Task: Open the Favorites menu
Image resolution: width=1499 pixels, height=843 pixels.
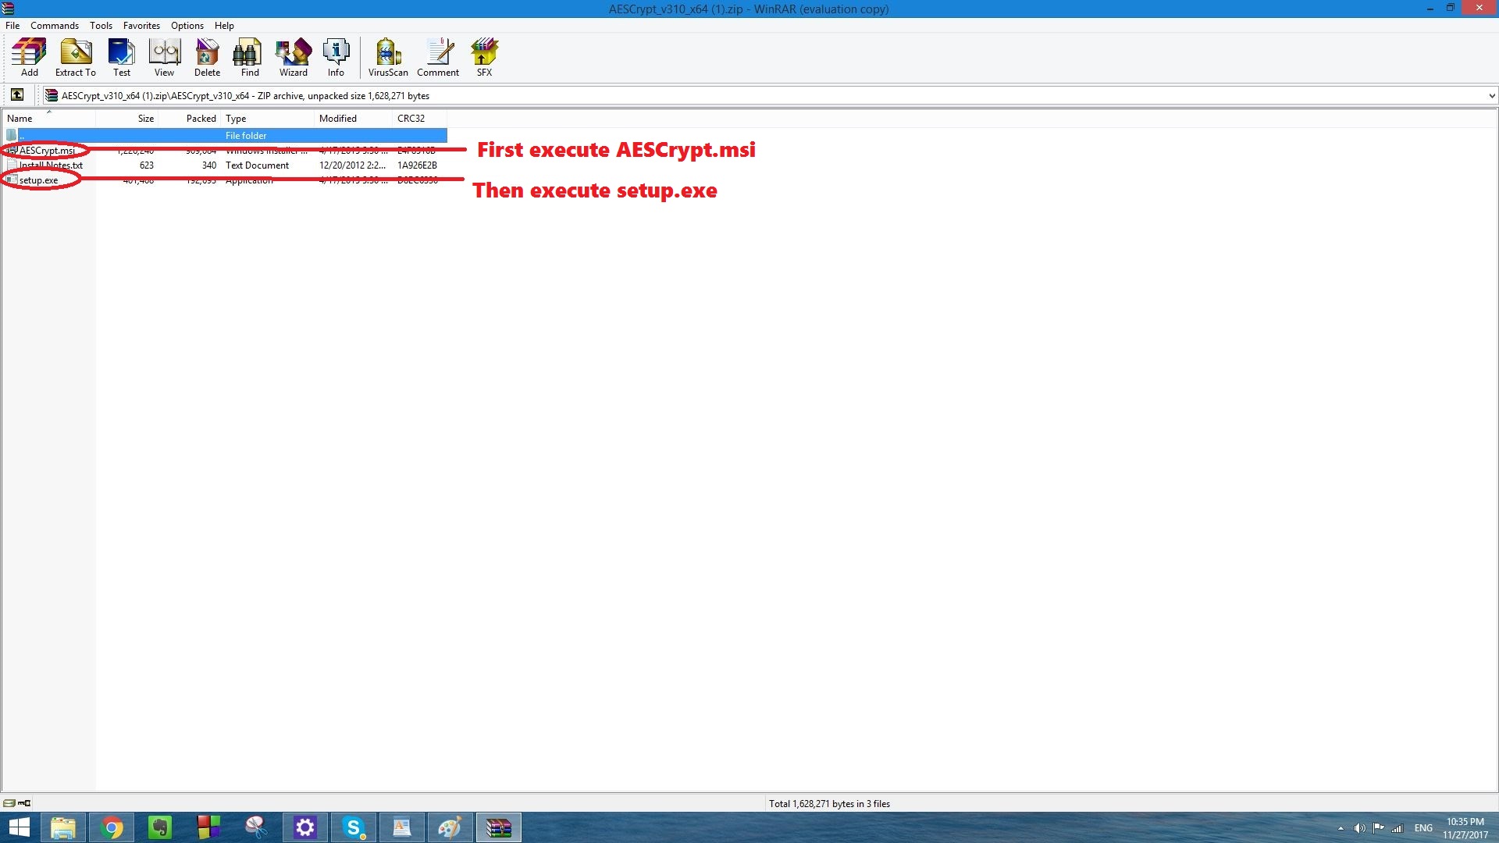Action: pyautogui.click(x=141, y=25)
